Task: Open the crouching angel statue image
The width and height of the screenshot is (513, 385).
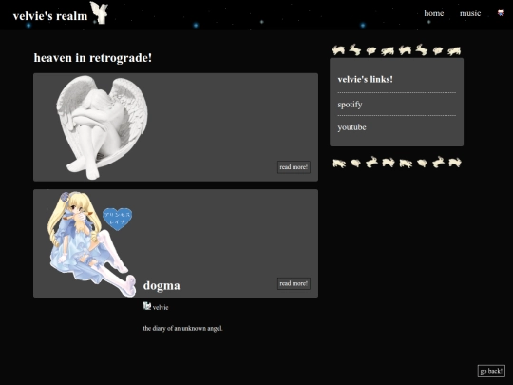Action: coord(102,127)
